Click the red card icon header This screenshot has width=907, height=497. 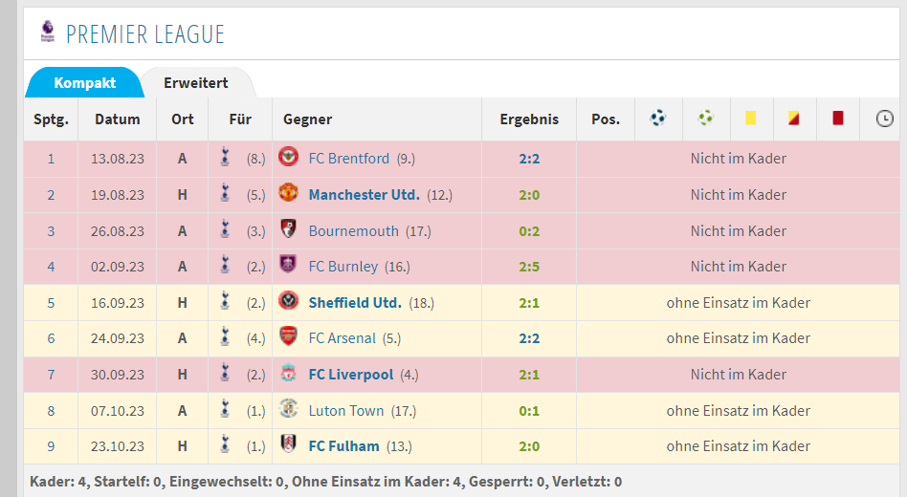coord(837,118)
